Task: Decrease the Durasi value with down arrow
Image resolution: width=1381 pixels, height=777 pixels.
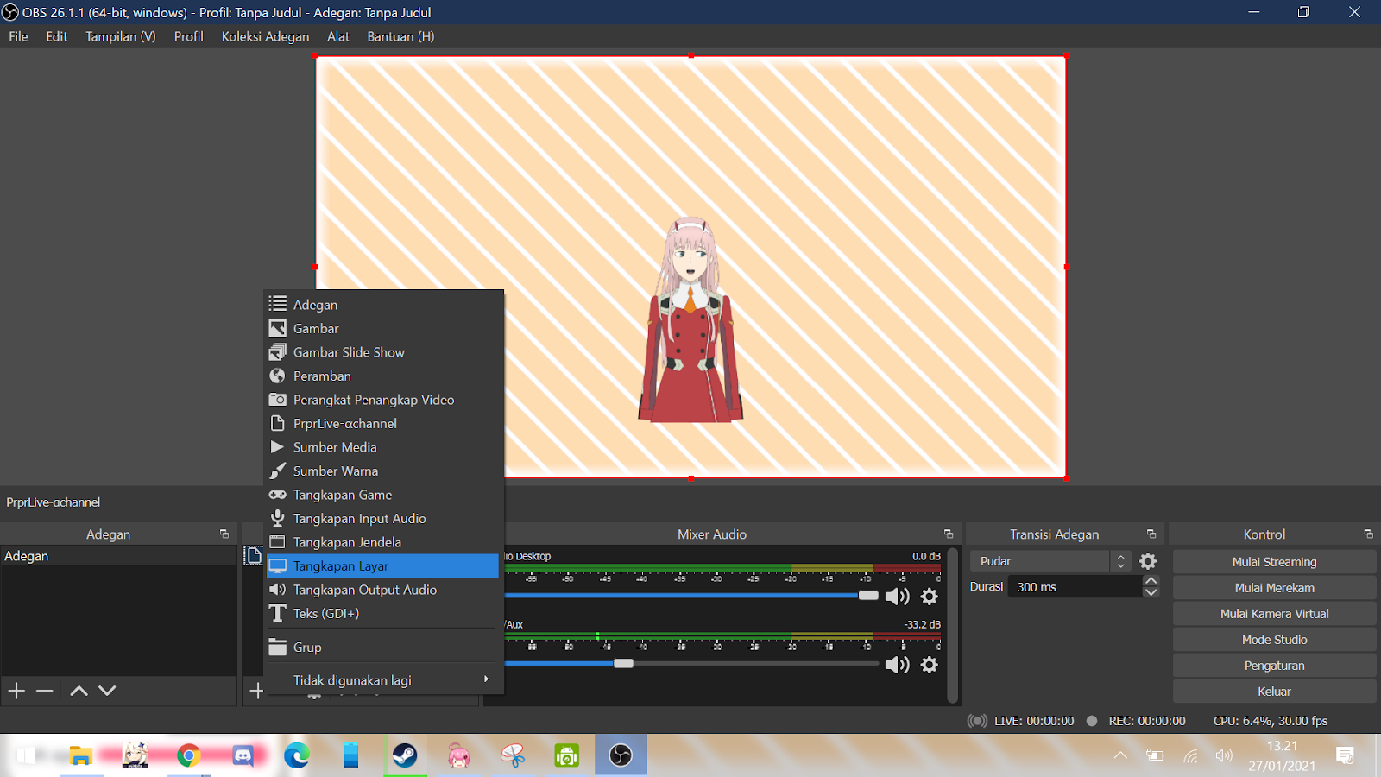Action: coord(1151,592)
